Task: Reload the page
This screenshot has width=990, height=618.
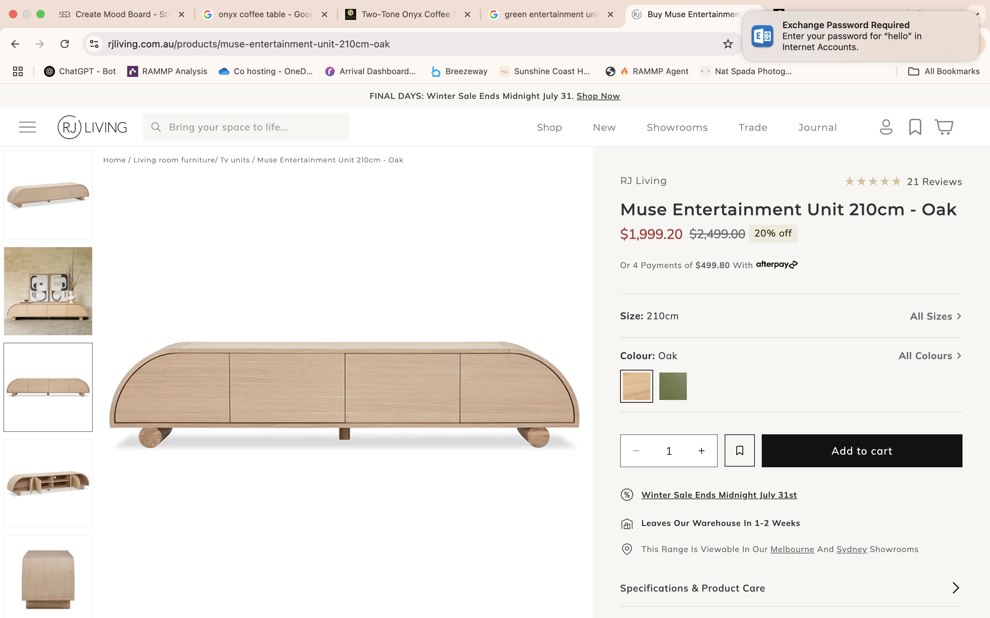Action: click(x=65, y=44)
